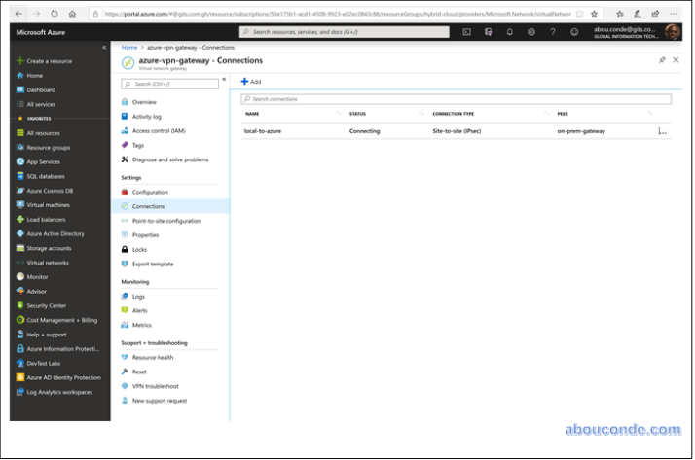Open the Activity log menu item
Screen dimensions: 695x460
pos(148,117)
